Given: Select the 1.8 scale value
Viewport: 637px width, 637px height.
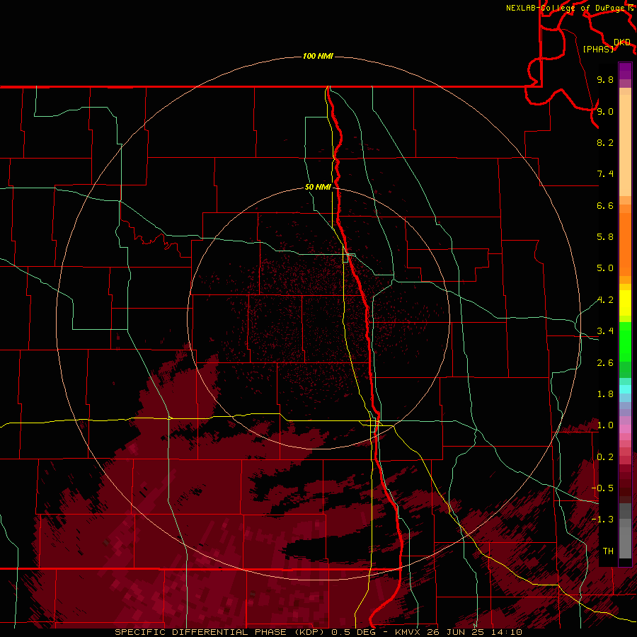Looking at the screenshot, I should click(x=605, y=394).
